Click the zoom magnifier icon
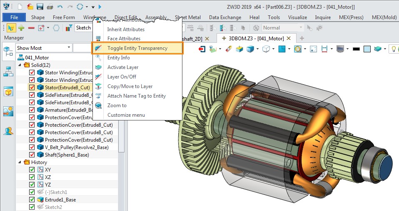Viewport: 399px width, 211px height. 297,49
